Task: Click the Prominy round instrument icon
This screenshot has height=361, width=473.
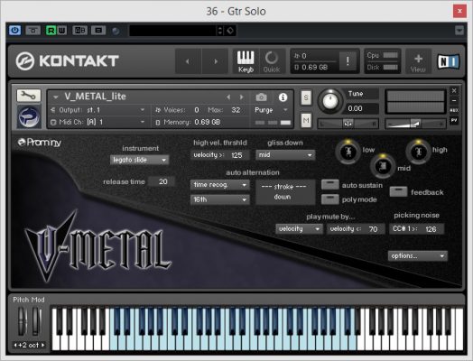Action: pos(29,116)
